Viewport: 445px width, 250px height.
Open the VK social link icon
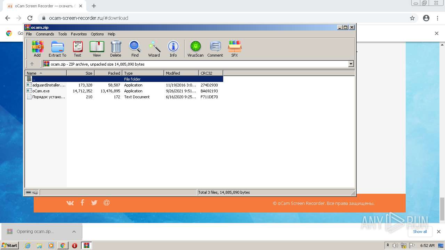70,203
